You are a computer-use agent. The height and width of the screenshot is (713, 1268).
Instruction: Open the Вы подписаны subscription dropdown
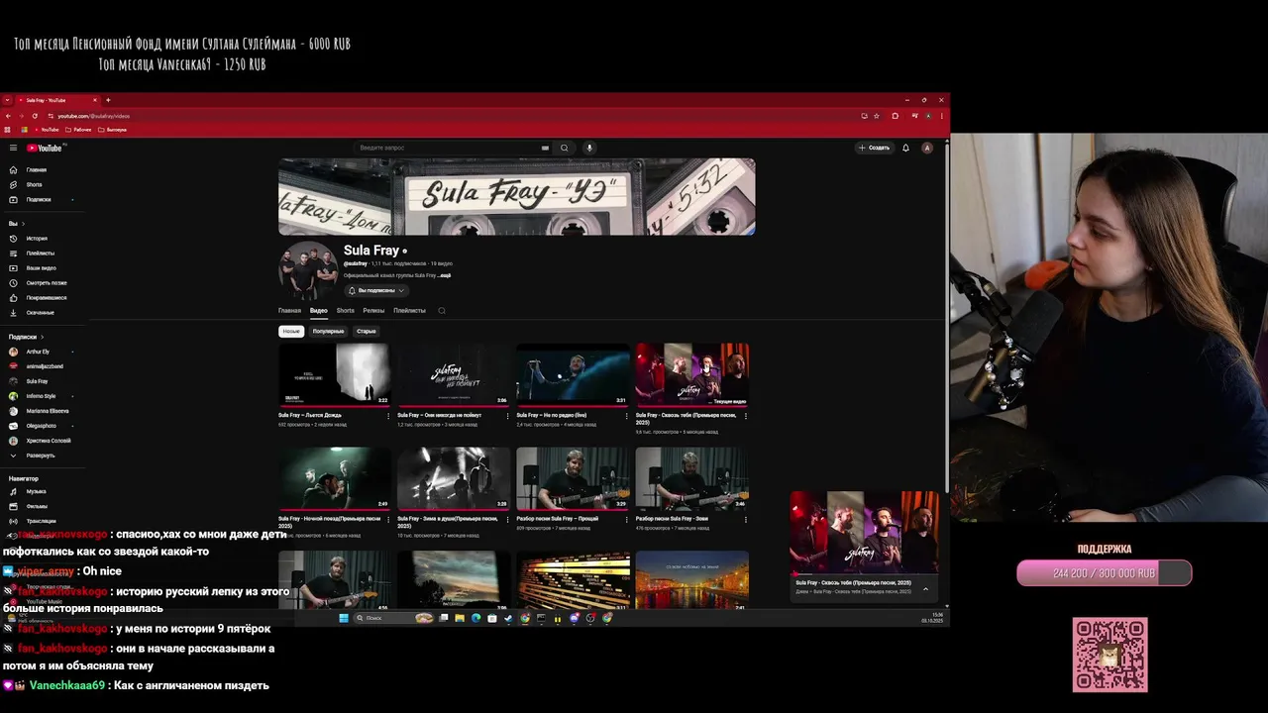click(x=376, y=290)
